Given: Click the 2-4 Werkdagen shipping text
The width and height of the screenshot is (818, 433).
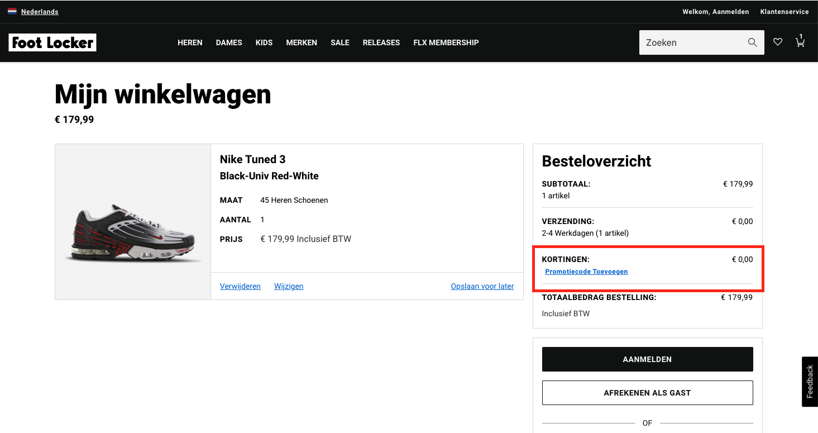Looking at the screenshot, I should click(585, 233).
